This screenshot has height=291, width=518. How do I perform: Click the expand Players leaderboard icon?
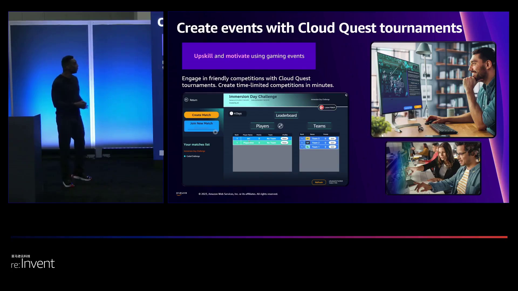coord(280,126)
